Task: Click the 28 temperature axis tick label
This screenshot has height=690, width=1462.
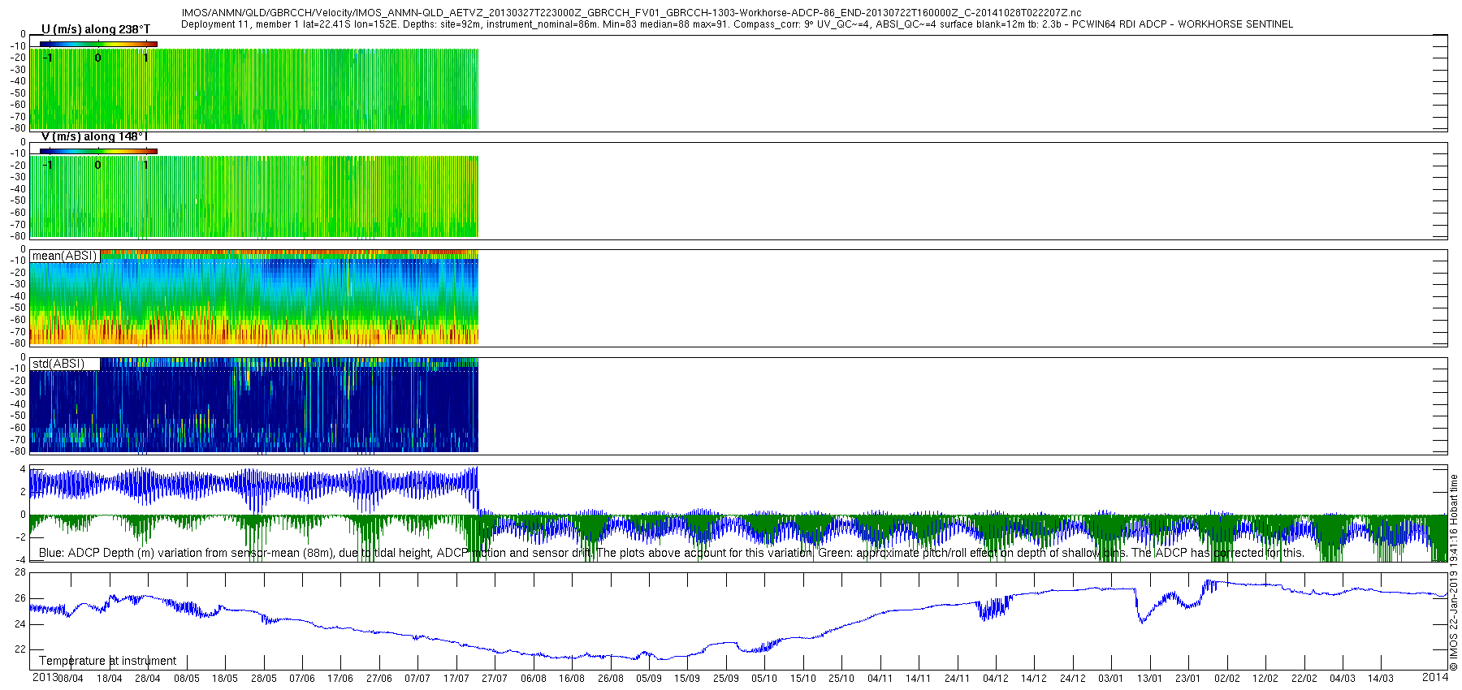Action: tap(20, 572)
